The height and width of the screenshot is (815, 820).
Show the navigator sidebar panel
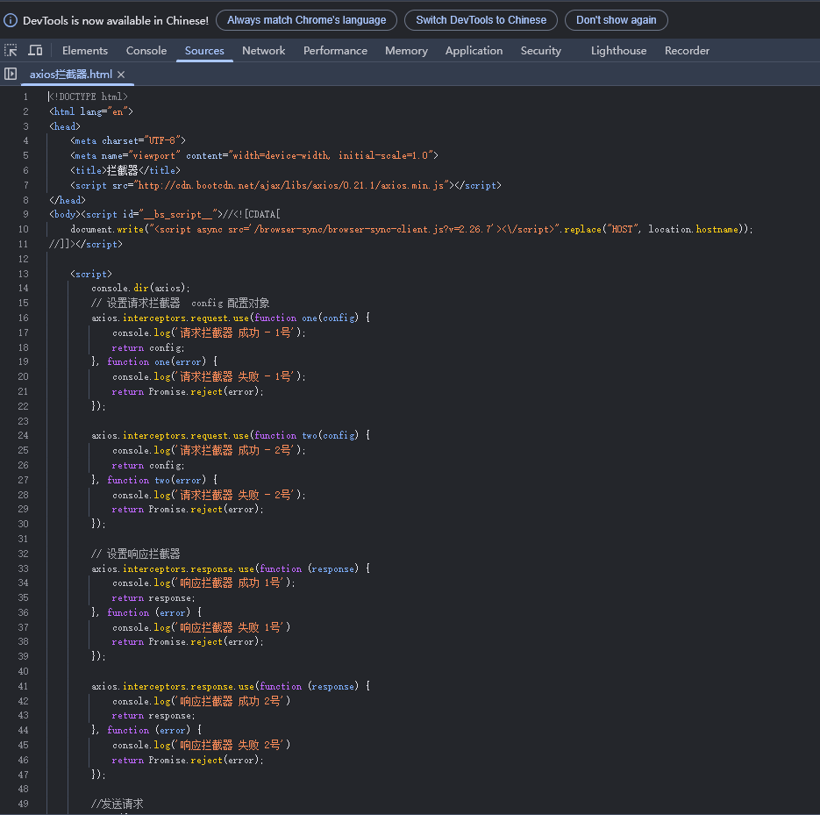(x=10, y=75)
